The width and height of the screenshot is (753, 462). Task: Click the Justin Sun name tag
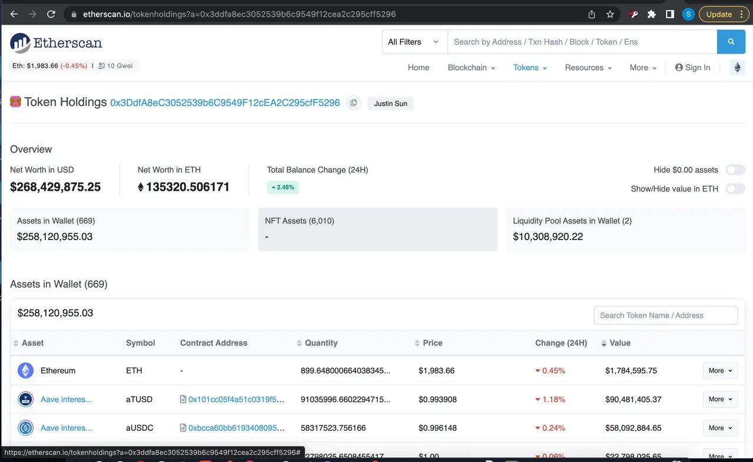pos(391,104)
